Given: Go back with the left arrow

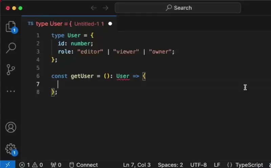Looking at the screenshot, I should [x=93, y=8].
